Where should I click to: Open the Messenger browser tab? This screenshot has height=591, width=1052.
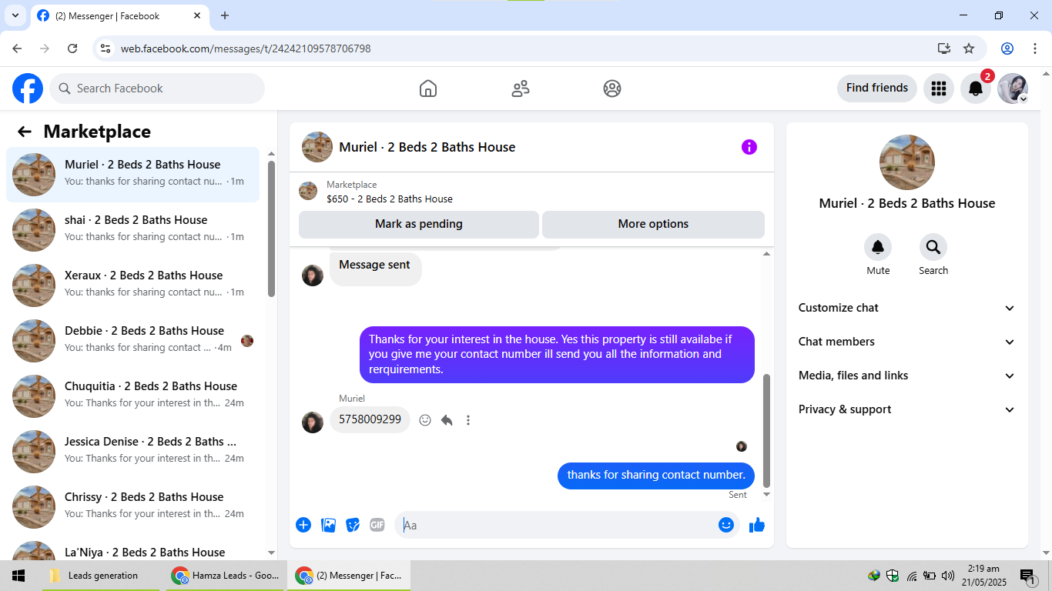point(119,15)
